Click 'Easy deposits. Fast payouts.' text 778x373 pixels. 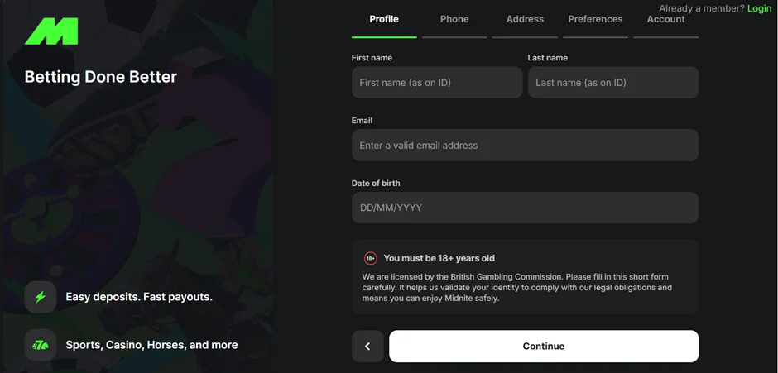pos(139,297)
